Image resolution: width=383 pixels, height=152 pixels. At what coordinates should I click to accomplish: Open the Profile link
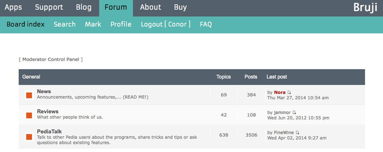click(x=121, y=24)
